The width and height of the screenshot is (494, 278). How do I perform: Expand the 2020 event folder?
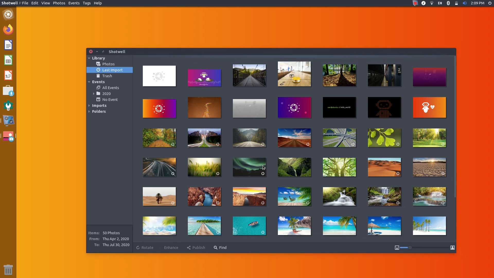tap(94, 93)
